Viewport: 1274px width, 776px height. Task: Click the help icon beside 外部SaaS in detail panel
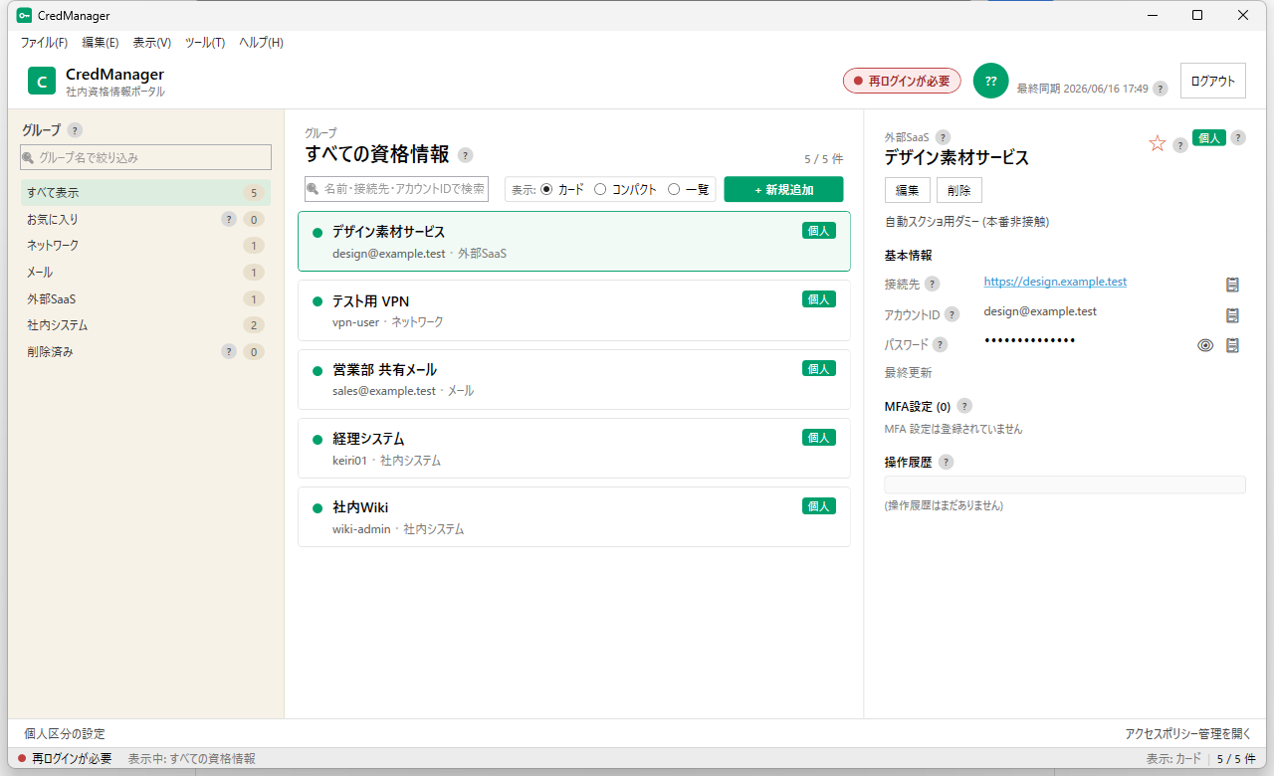tap(943, 137)
